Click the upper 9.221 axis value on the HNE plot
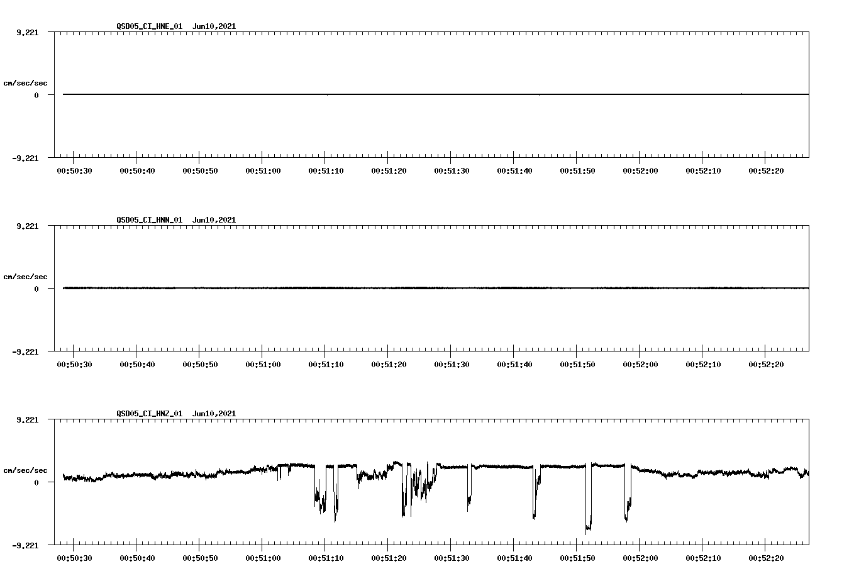The width and height of the screenshot is (854, 581). pos(27,33)
